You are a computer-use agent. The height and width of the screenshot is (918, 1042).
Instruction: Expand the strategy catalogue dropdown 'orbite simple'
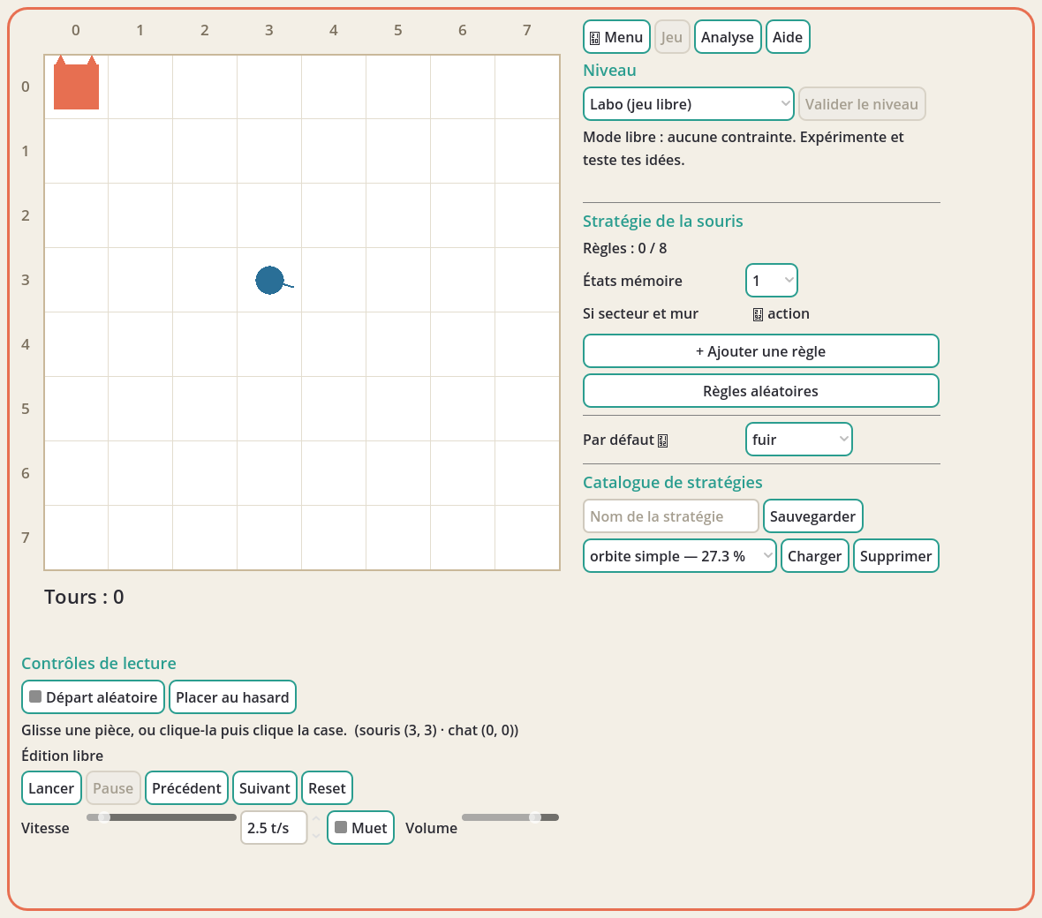click(679, 556)
